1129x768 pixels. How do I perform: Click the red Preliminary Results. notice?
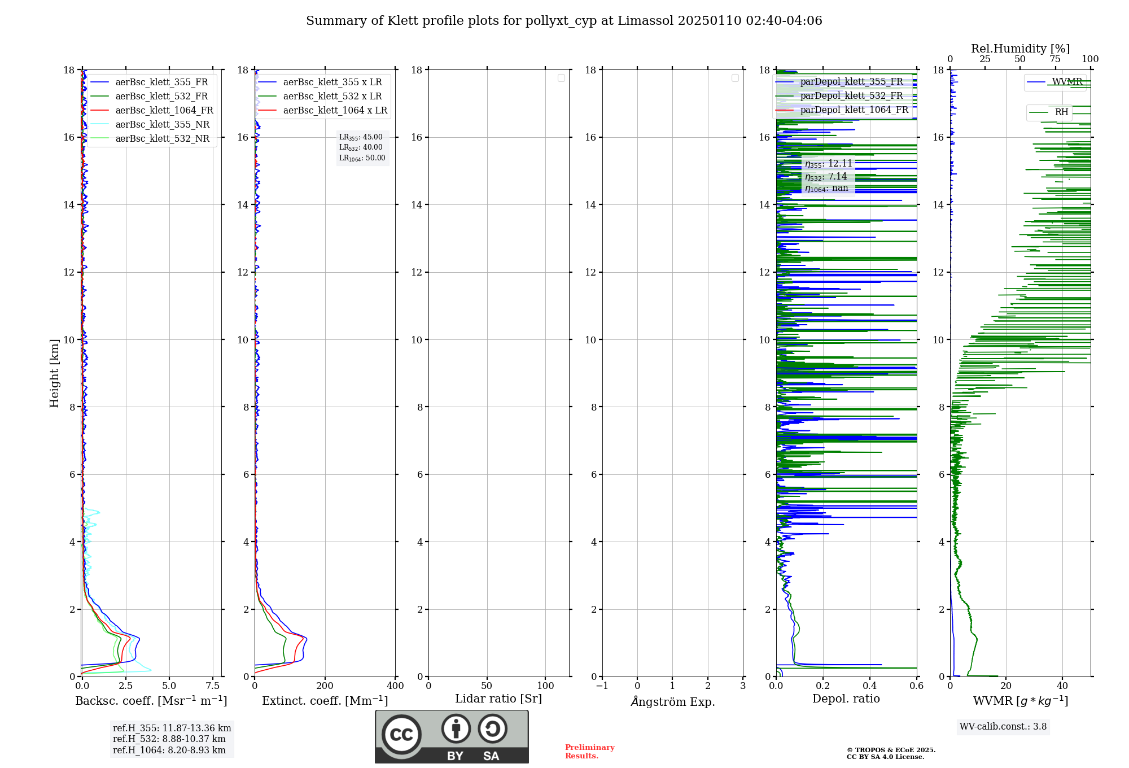[x=590, y=752]
